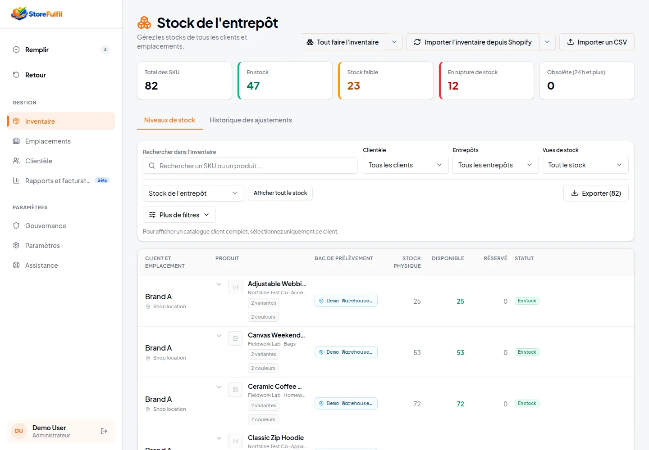
Task: Click Classic Zip Hoodie product thumbnail
Action: 235,441
